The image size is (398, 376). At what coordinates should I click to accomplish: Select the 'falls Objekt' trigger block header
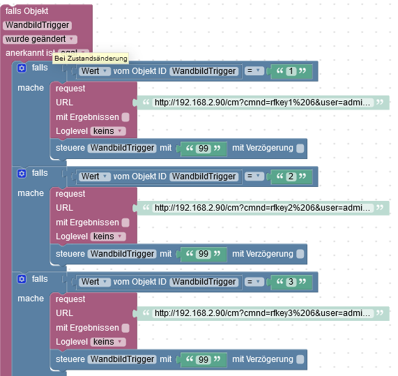(x=27, y=11)
